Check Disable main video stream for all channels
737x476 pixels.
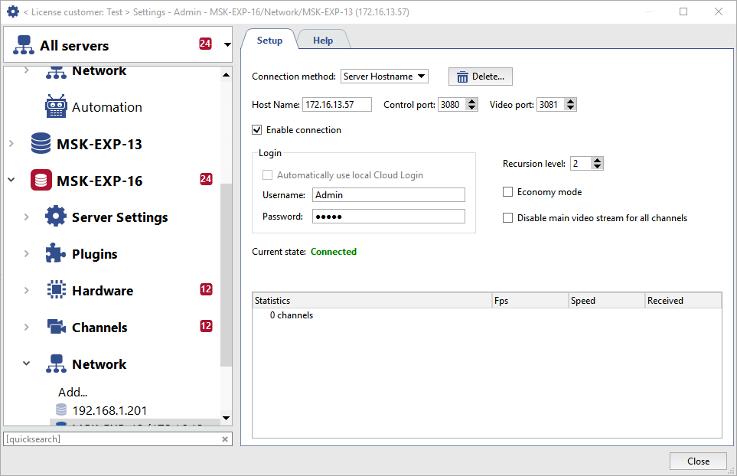(508, 218)
